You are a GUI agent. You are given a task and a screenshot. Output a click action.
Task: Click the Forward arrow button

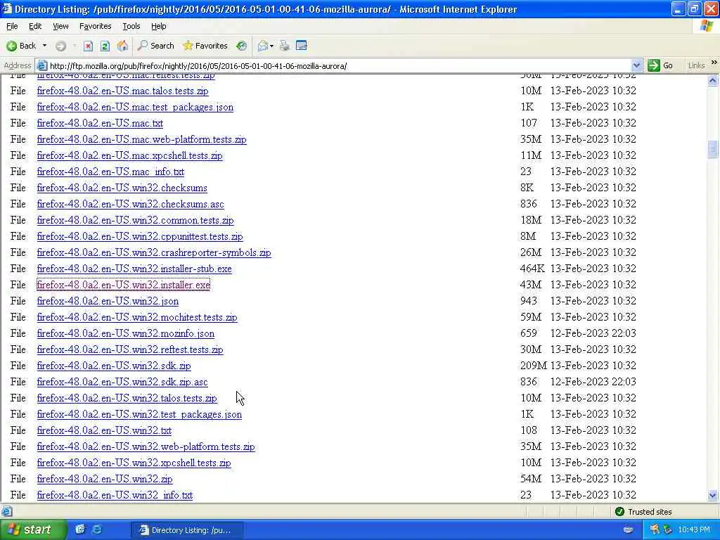click(60, 46)
